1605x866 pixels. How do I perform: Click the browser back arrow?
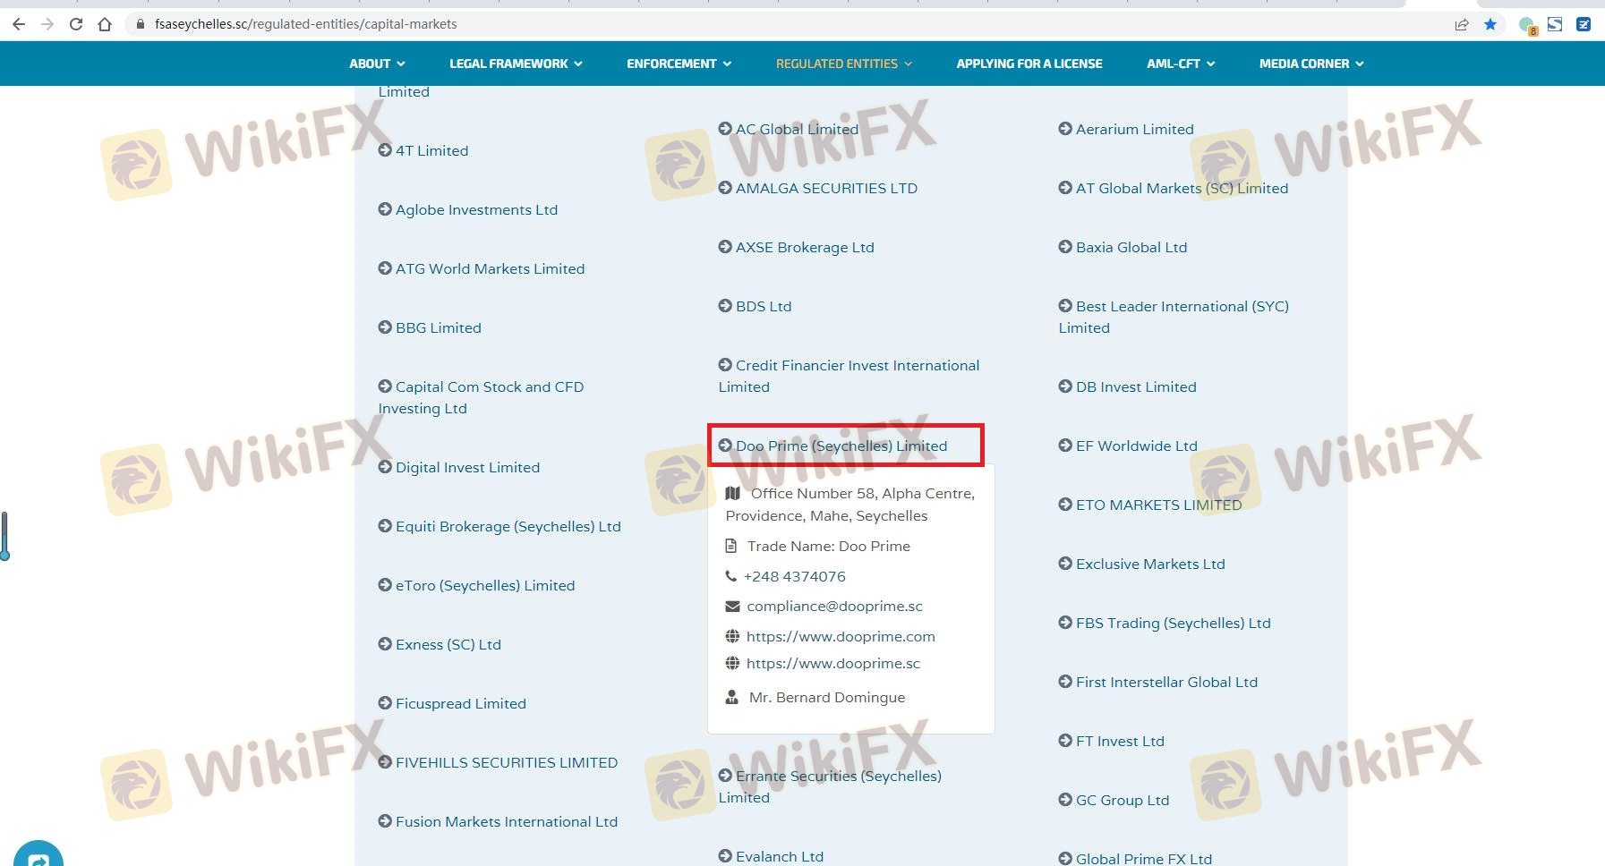[x=19, y=24]
